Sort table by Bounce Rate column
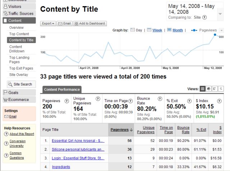Screen dimensions: 230x171 [183, 130]
